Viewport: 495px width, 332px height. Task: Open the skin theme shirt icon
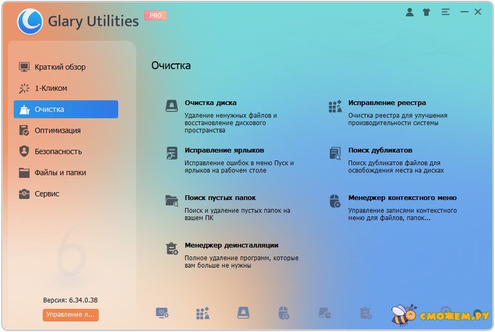[426, 12]
